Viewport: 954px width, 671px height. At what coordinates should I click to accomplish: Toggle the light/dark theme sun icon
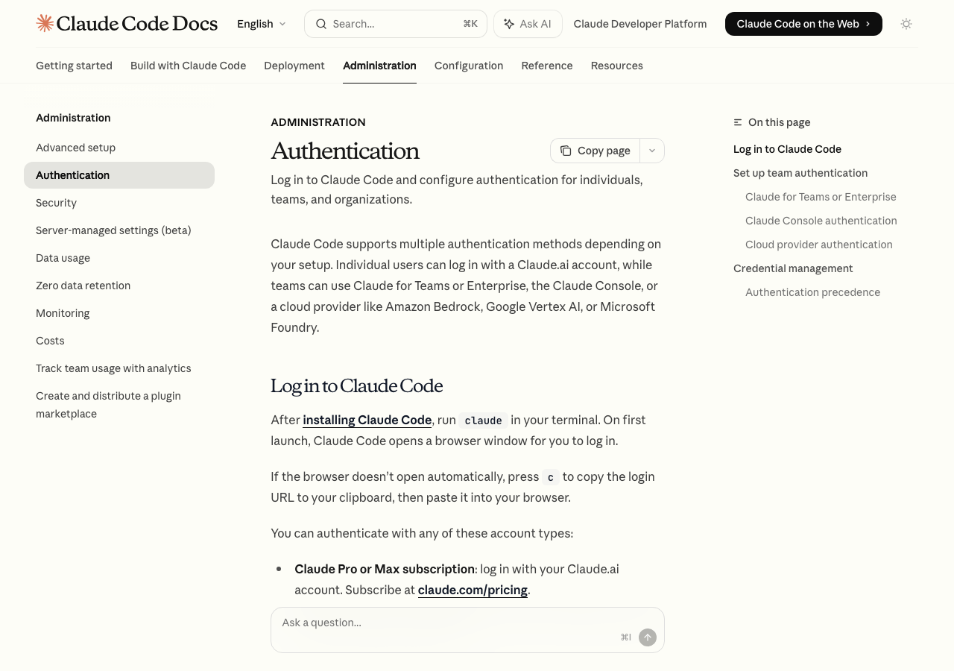click(x=906, y=24)
